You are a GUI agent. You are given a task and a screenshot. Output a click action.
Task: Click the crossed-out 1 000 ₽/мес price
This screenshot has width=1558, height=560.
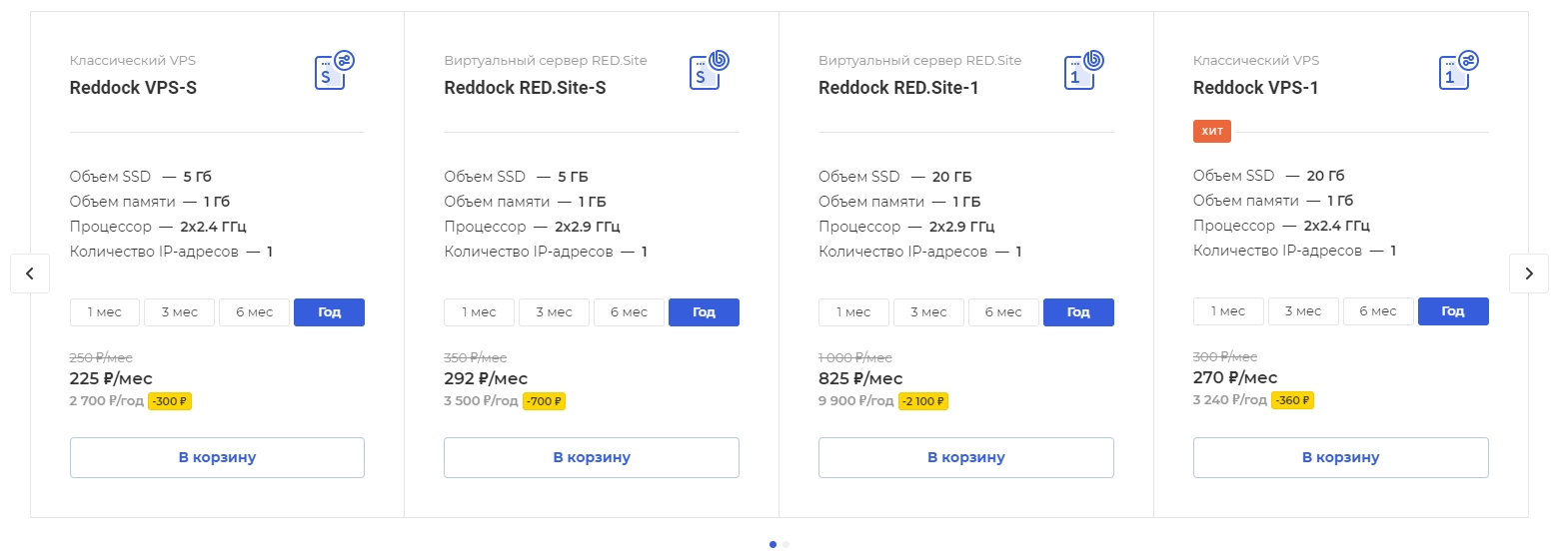point(855,357)
